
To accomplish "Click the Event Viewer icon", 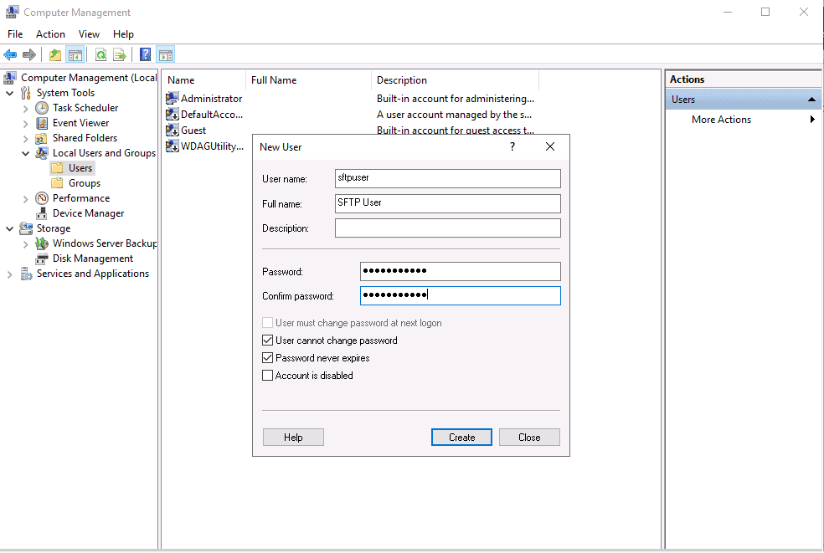I will point(42,123).
